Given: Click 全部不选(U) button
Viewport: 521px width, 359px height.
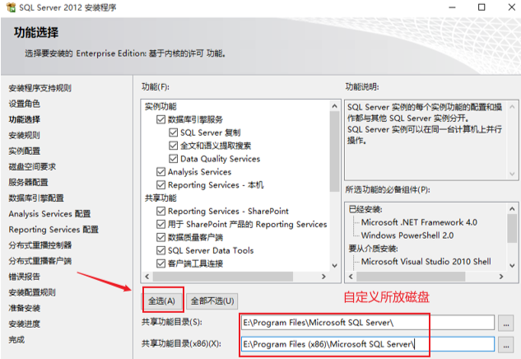Looking at the screenshot, I should point(212,301).
